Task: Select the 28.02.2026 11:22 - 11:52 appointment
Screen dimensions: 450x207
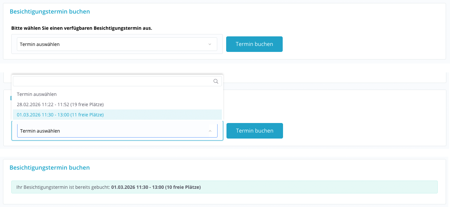Action: pyautogui.click(x=60, y=104)
